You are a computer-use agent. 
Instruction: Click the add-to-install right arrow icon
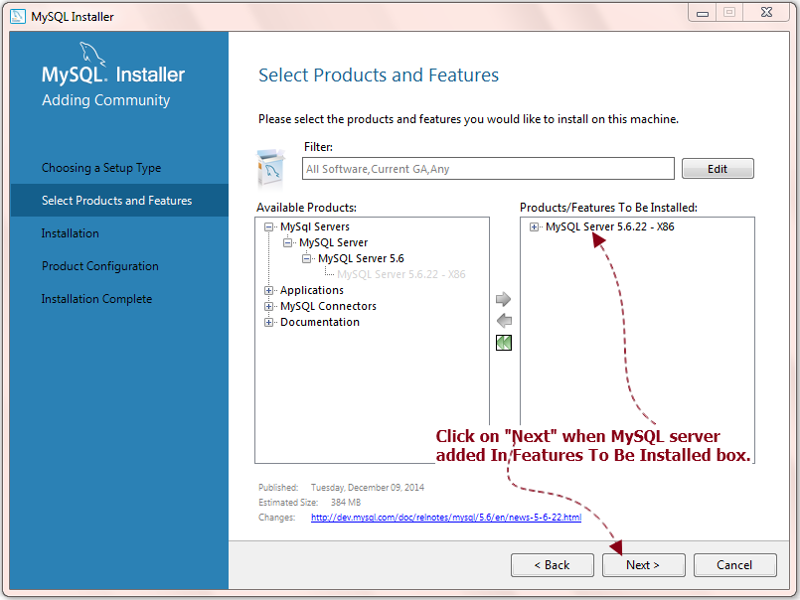[503, 299]
